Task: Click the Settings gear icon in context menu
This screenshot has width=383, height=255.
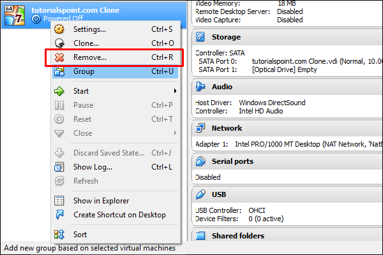Action: click(59, 29)
